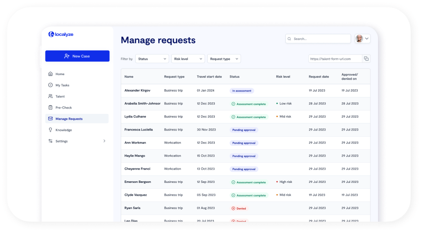Click Lydia Culhane's Assessment complete icon
421x232 pixels.
click(x=233, y=117)
